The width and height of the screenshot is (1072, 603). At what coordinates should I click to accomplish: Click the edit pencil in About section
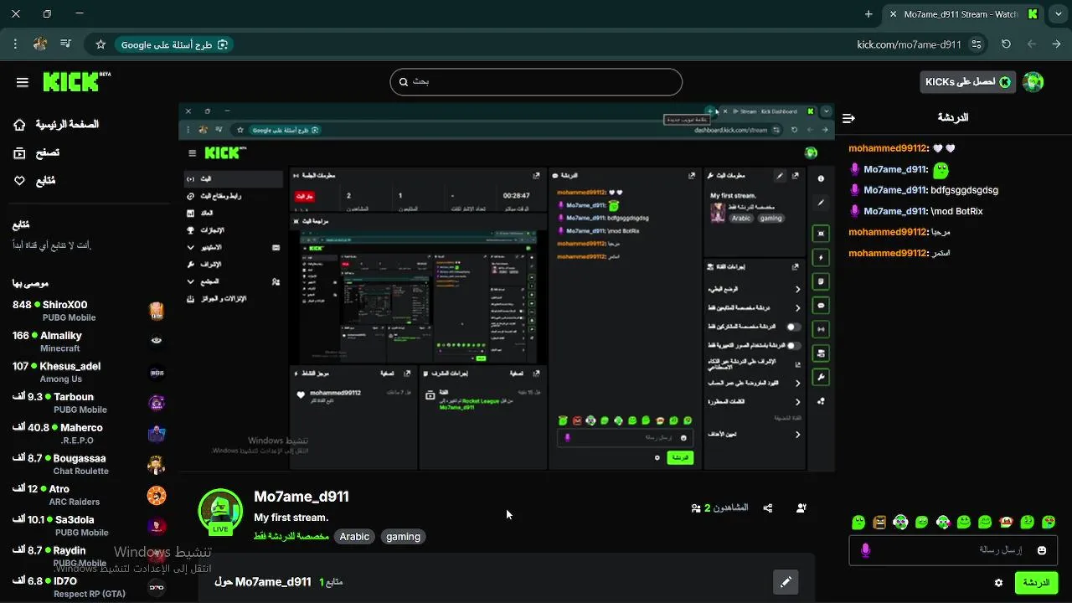coord(786,581)
